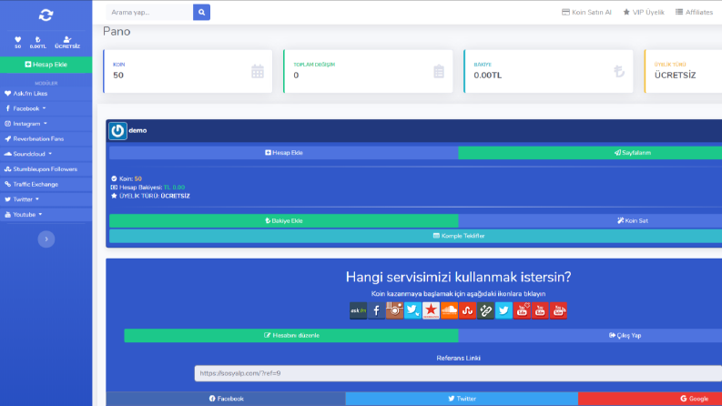Click the lira icon in the BAKİYE card
722x406 pixels.
pyautogui.click(x=619, y=71)
